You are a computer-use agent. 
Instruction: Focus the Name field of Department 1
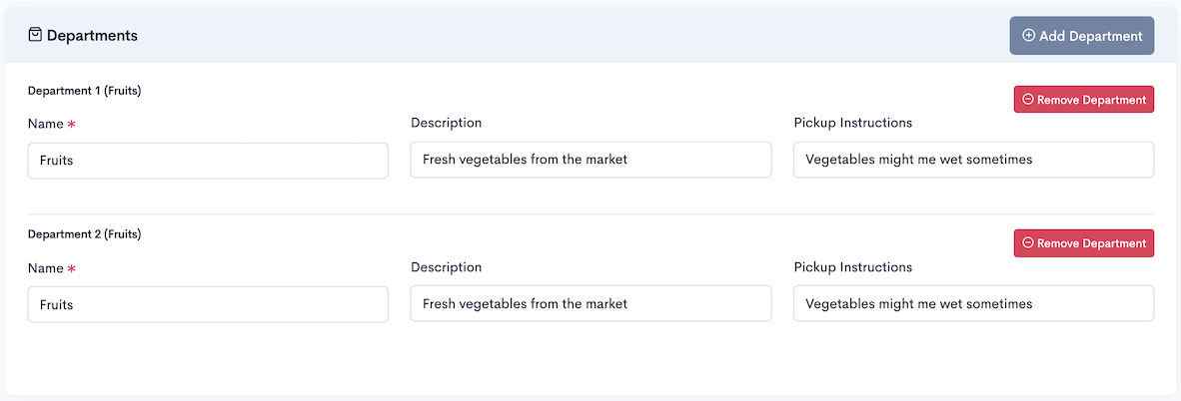tap(208, 161)
